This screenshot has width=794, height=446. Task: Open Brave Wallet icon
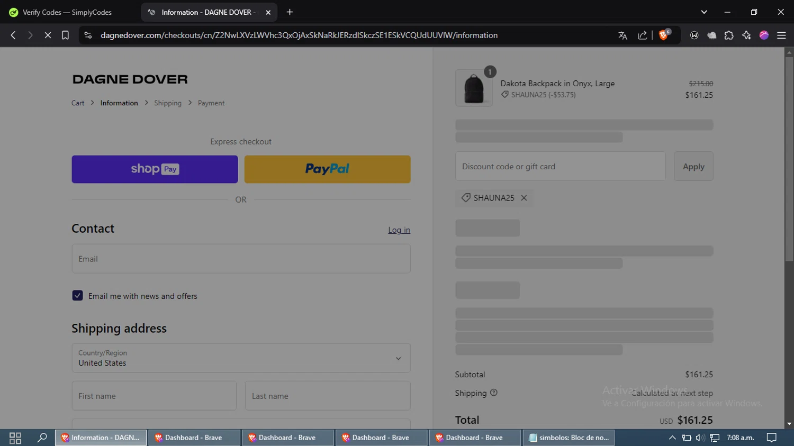[x=694, y=35]
